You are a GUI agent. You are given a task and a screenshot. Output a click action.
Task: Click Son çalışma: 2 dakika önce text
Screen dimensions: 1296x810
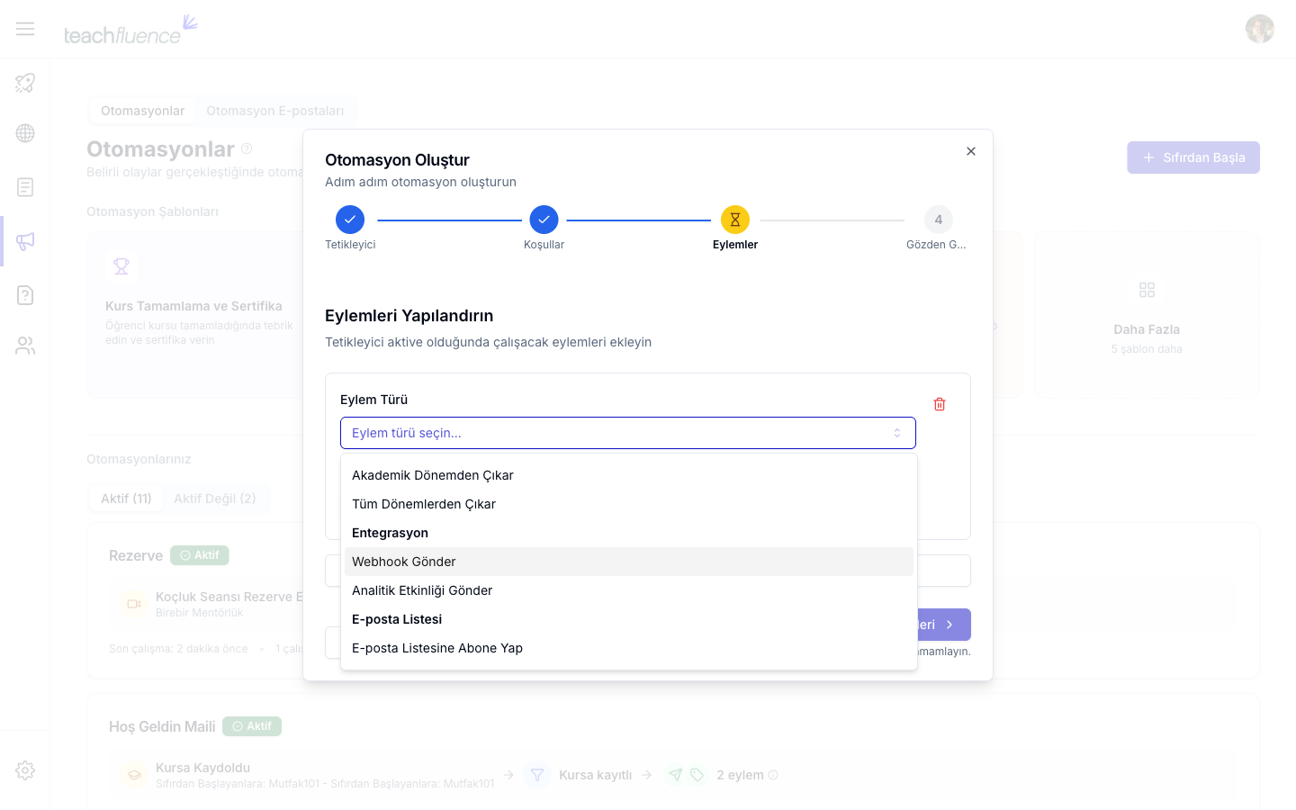pos(178,649)
